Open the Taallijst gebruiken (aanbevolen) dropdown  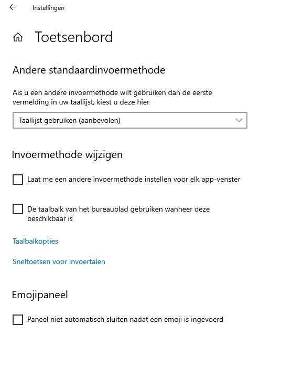130,120
